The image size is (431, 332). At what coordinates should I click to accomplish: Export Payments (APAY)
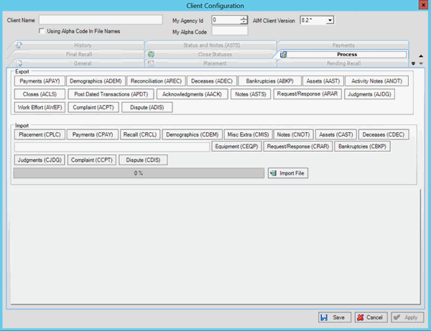pos(40,81)
